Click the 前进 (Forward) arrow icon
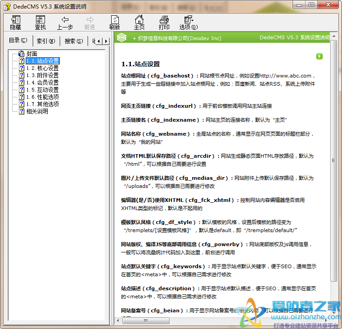This screenshot has height=329, width=342. click(x=90, y=23)
